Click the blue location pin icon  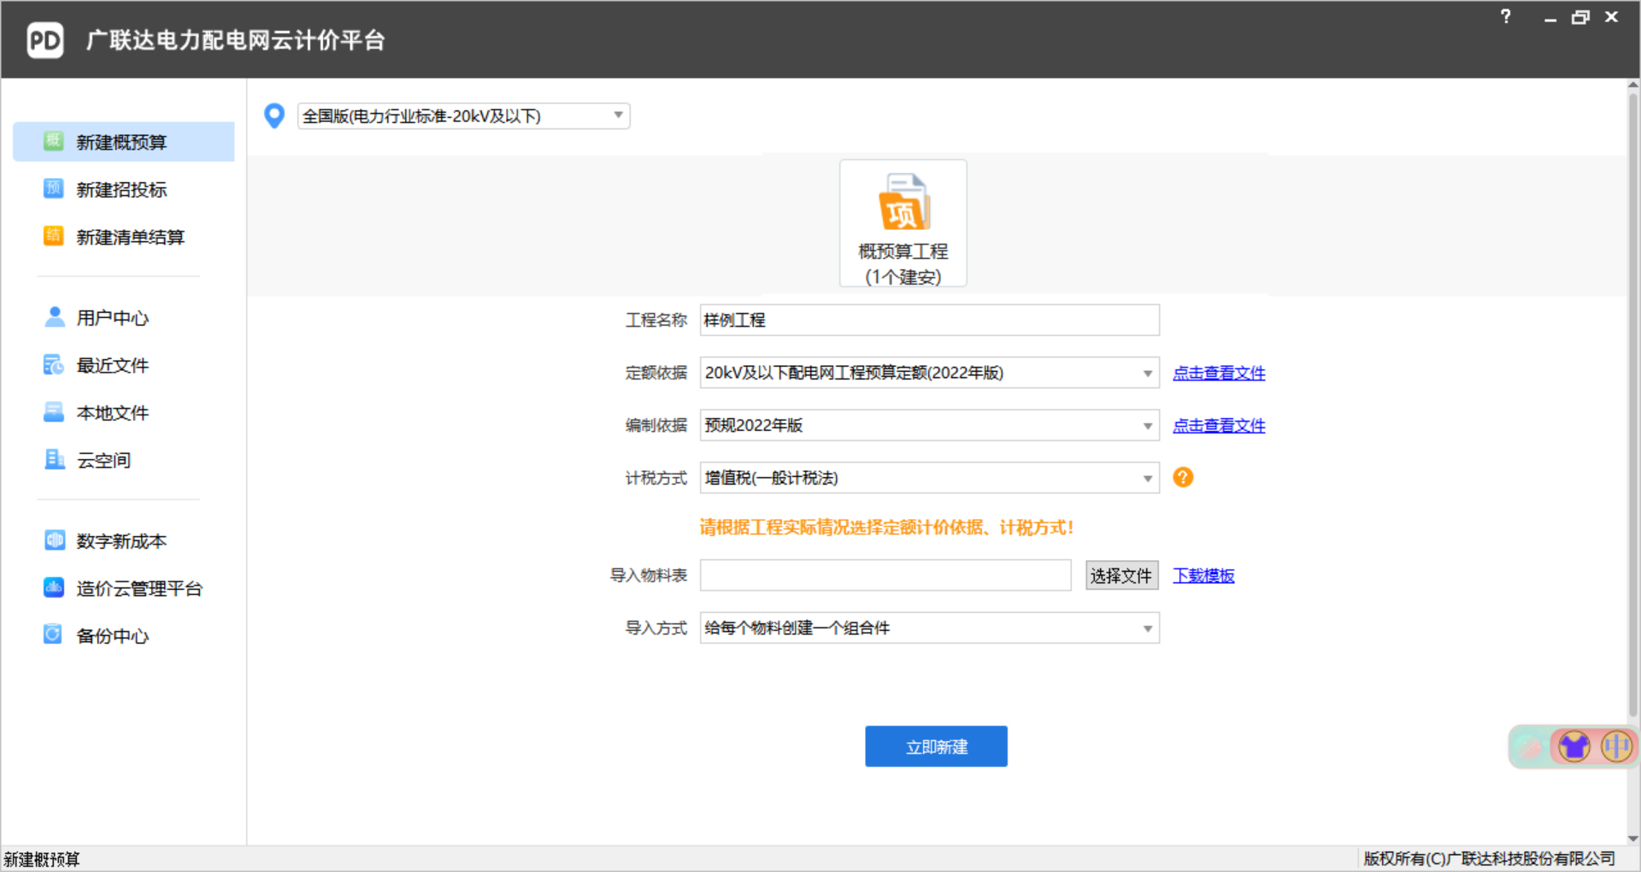274,115
